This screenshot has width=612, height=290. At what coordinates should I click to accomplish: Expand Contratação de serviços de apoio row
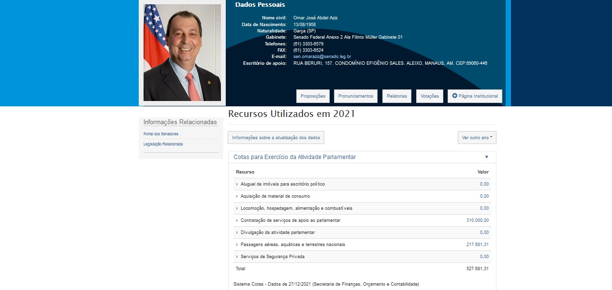(290, 220)
